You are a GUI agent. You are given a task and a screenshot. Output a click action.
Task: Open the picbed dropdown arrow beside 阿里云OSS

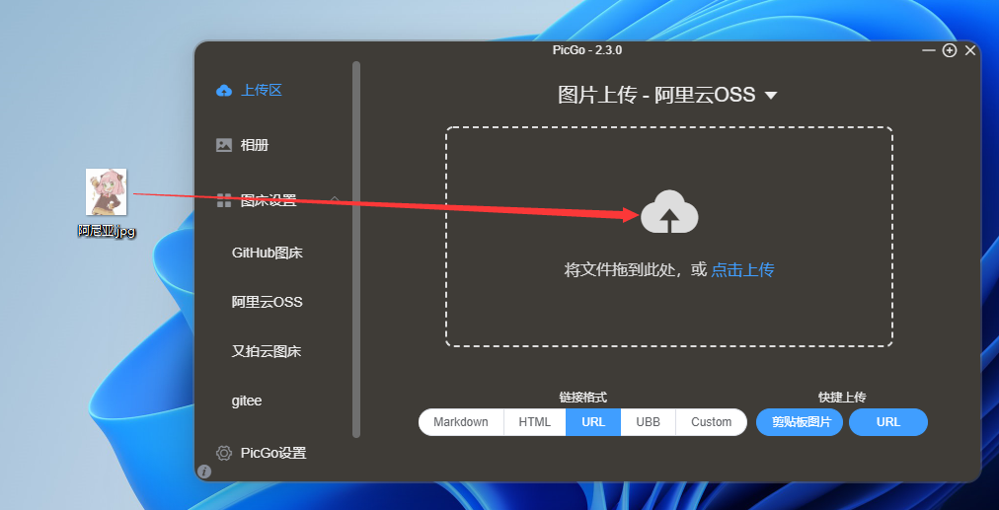pyautogui.click(x=770, y=96)
